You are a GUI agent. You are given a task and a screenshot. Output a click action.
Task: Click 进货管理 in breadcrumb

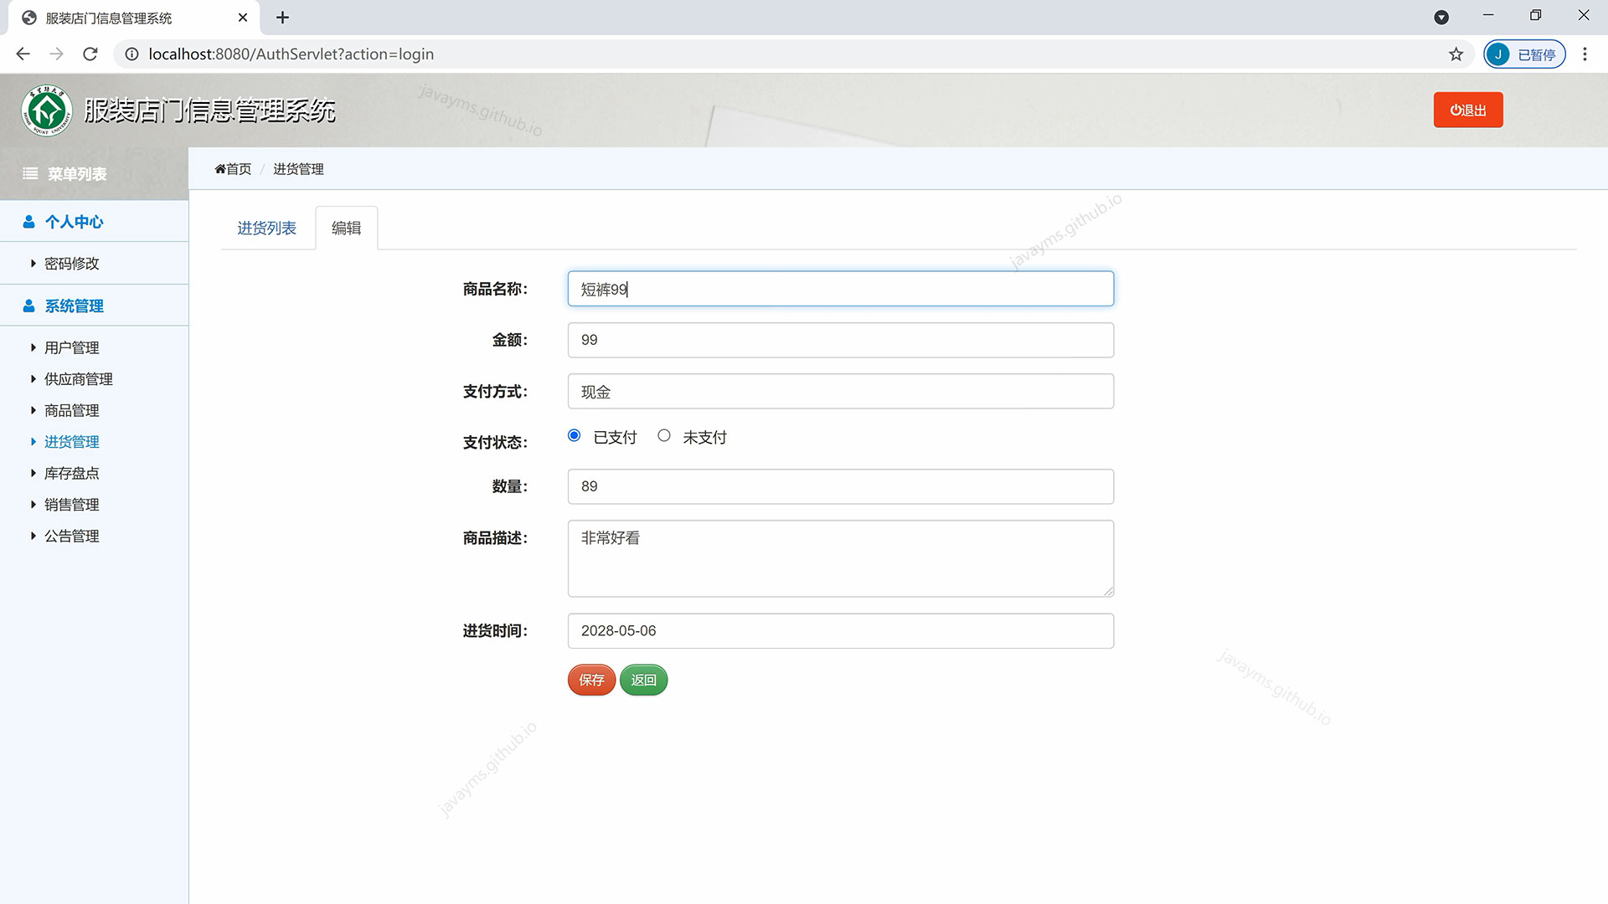pos(298,169)
